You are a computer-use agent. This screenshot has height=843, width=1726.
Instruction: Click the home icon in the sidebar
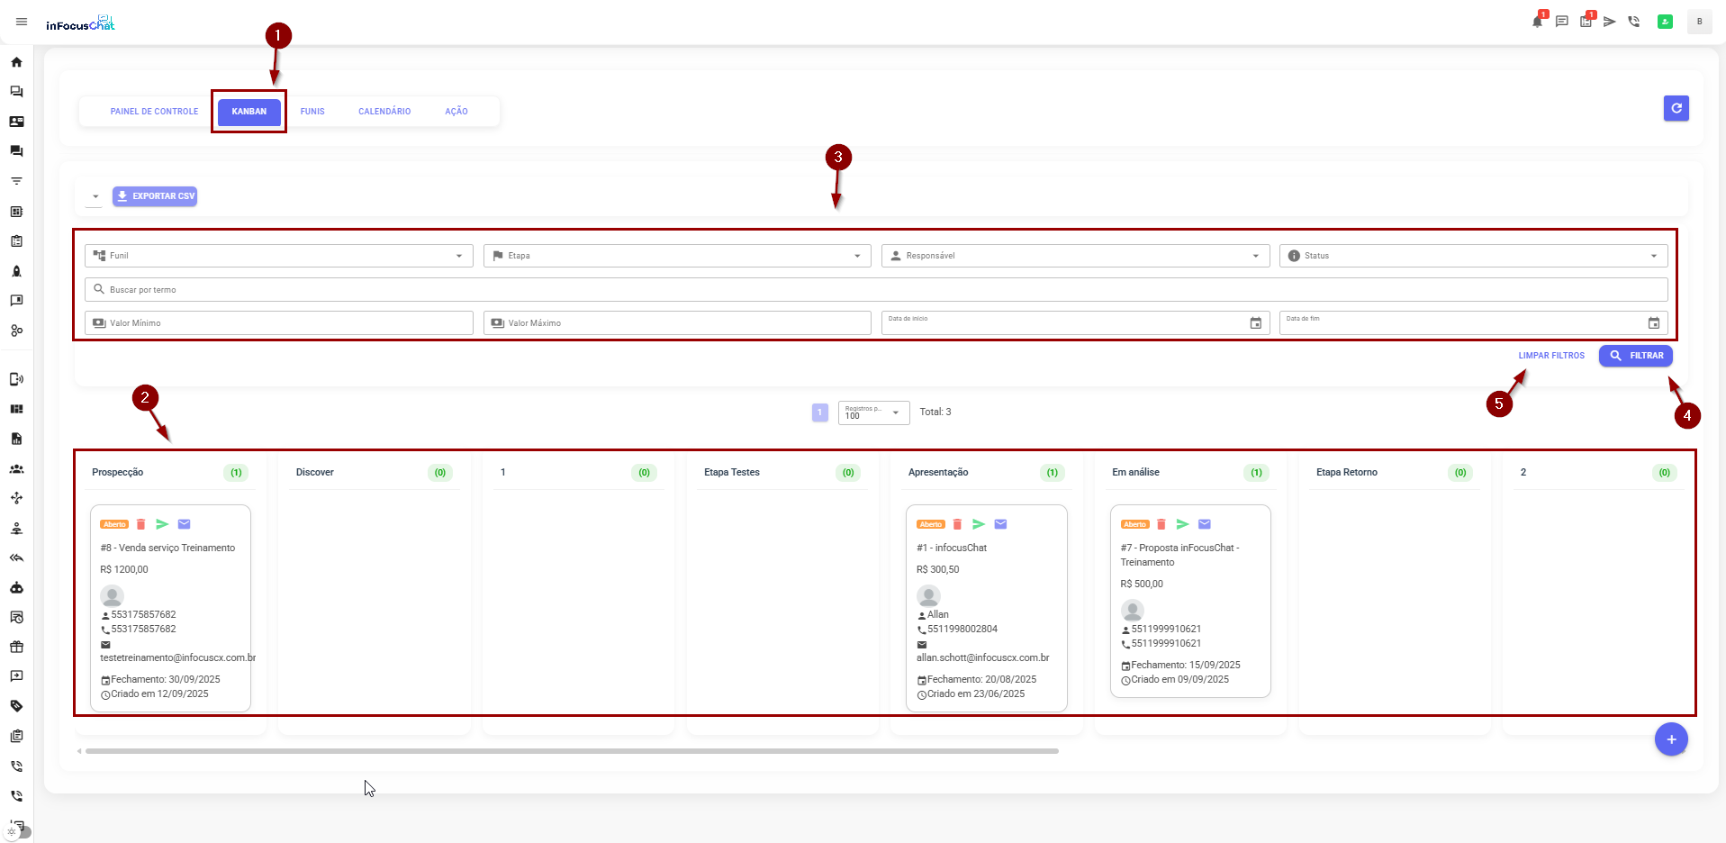(x=16, y=62)
